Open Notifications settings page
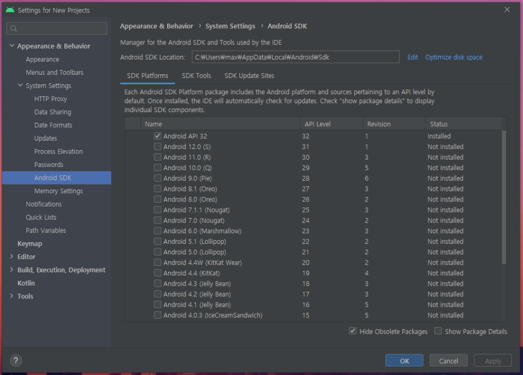The height and width of the screenshot is (375, 523). coord(44,204)
